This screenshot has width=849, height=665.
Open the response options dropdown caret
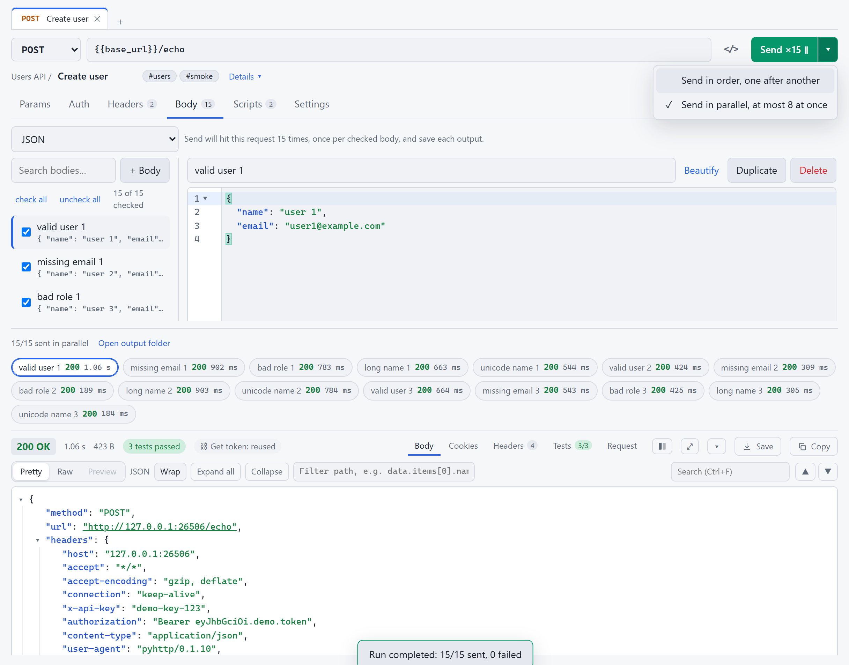(717, 446)
